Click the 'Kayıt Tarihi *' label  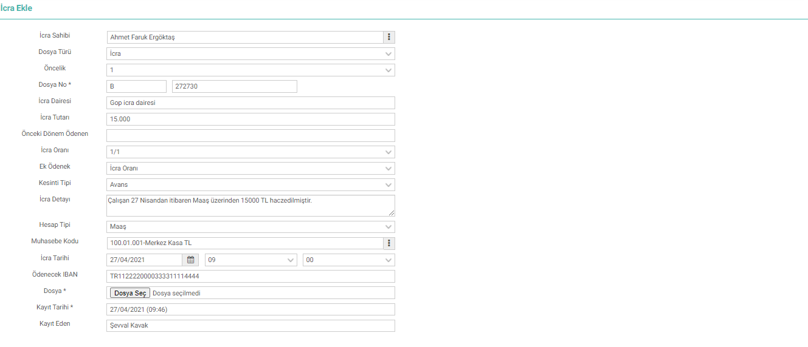tap(55, 308)
